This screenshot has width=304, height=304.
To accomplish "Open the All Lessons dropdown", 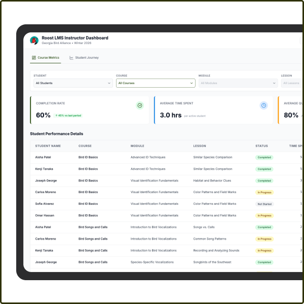I will [292, 83].
